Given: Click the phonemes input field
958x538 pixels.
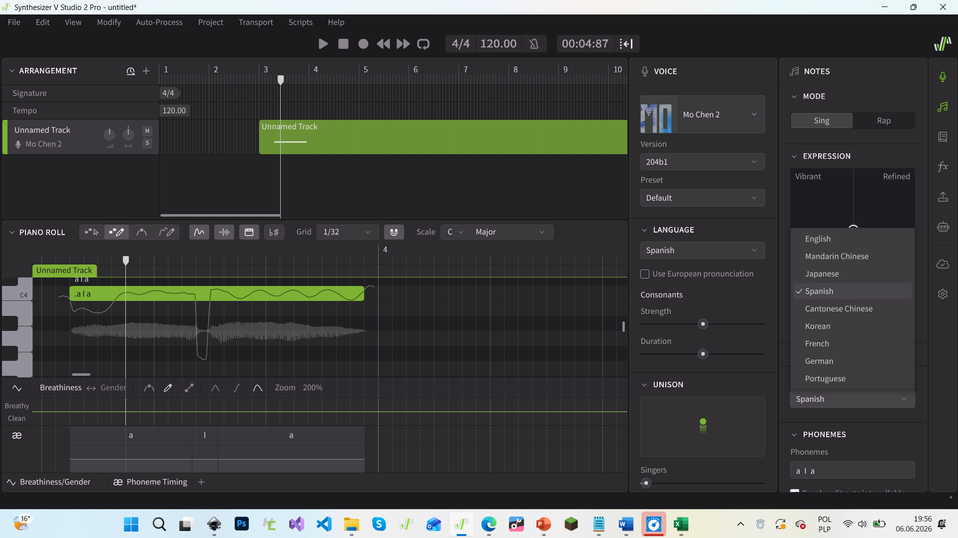Looking at the screenshot, I should tap(852, 471).
